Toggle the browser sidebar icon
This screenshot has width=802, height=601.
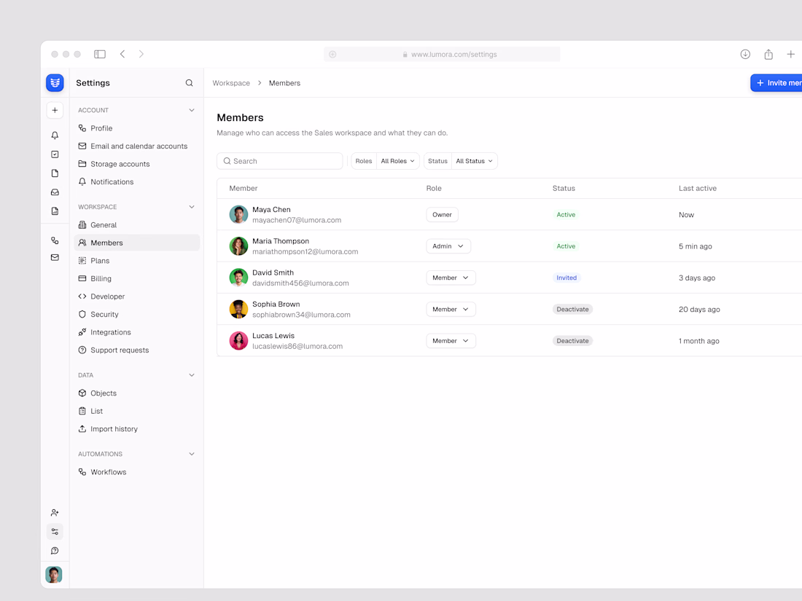tap(100, 54)
